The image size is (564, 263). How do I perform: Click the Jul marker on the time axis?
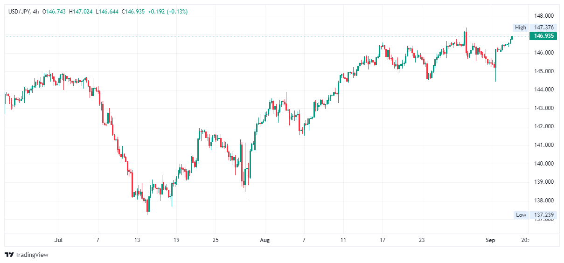[x=58, y=241]
